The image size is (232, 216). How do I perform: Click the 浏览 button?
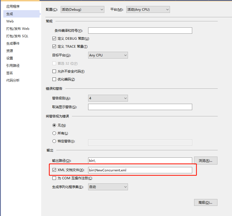pyautogui.click(x=206, y=160)
